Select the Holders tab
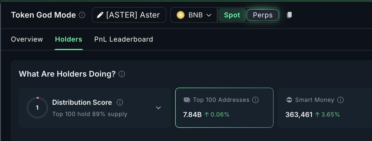This screenshot has width=372, height=141. (69, 39)
